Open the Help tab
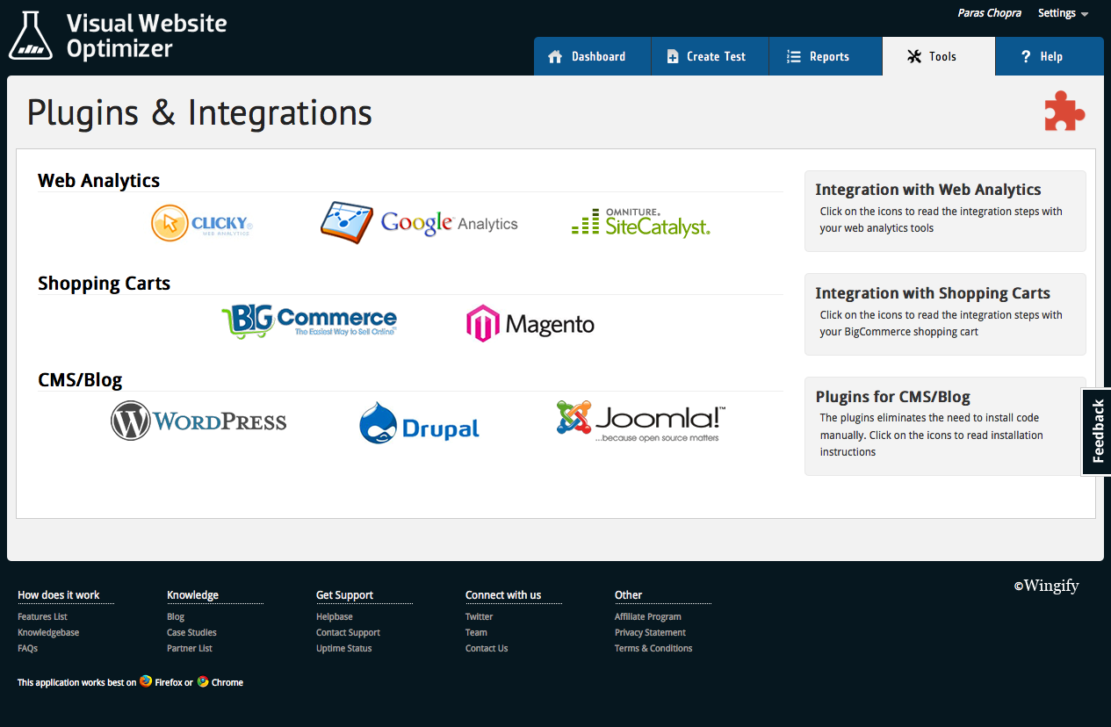The height and width of the screenshot is (727, 1111). point(1050,56)
